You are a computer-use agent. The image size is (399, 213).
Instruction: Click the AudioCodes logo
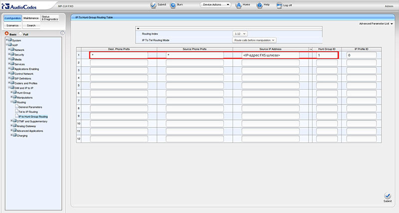(x=19, y=6)
